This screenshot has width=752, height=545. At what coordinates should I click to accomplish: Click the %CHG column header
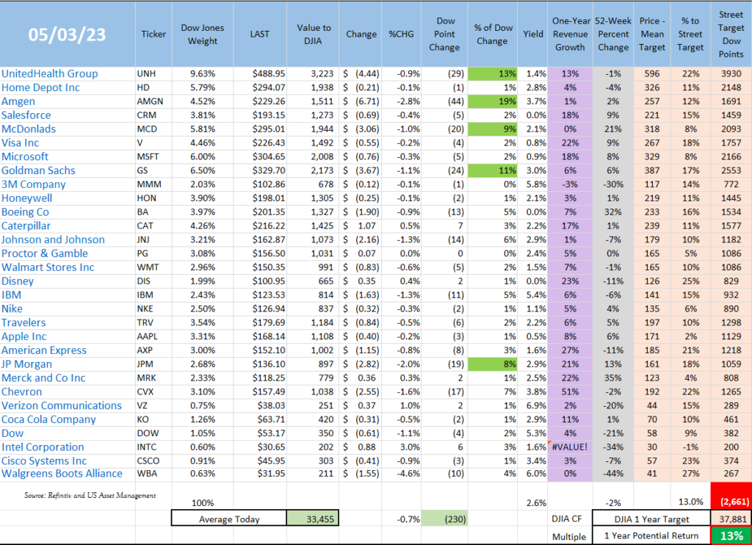(402, 34)
